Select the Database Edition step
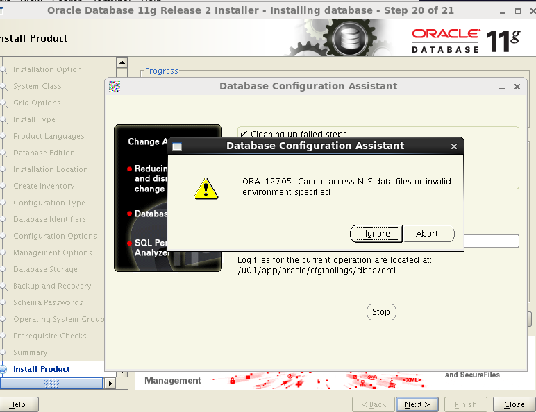This screenshot has height=412, width=536. point(44,153)
